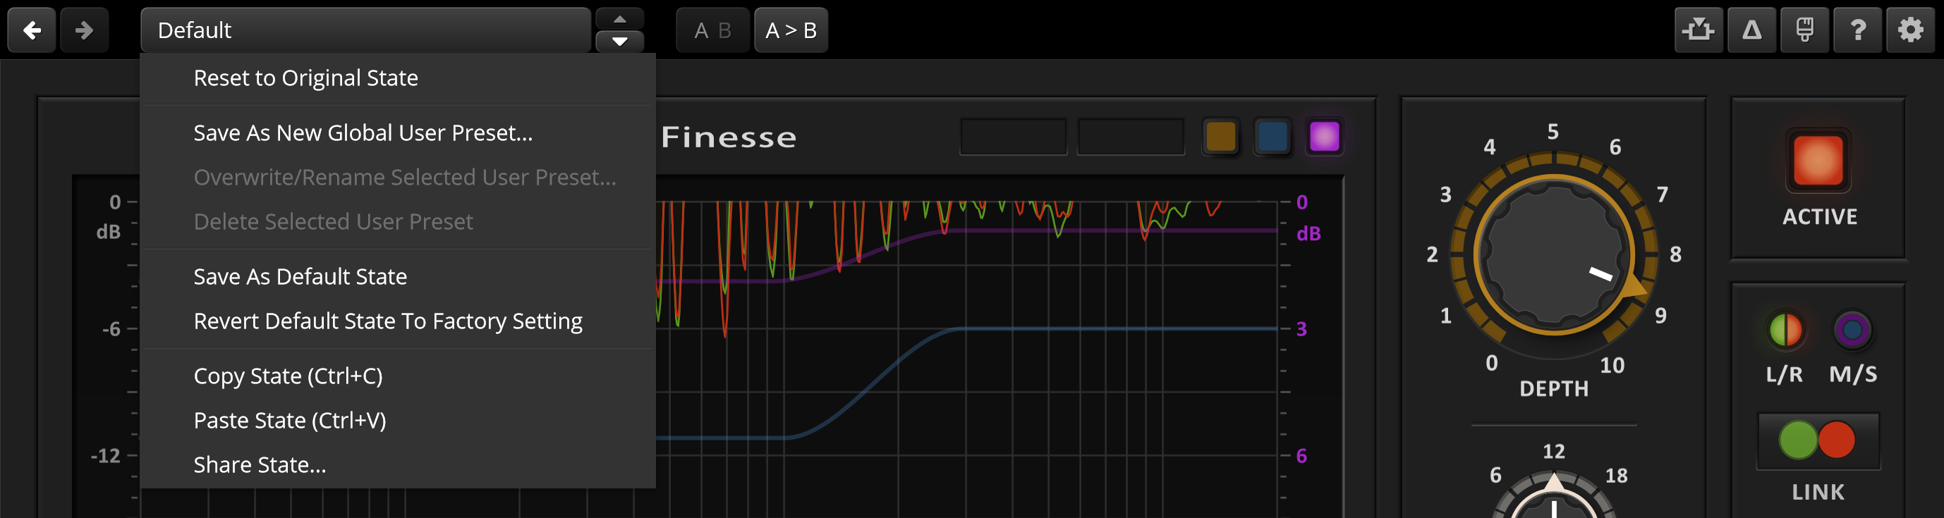Select Save As New Global User Preset
This screenshot has height=518, width=1944.
(x=398, y=132)
